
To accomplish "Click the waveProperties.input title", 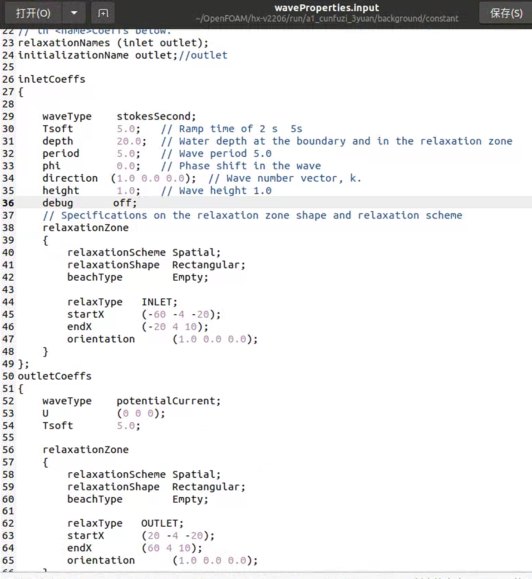I will (327, 8).
